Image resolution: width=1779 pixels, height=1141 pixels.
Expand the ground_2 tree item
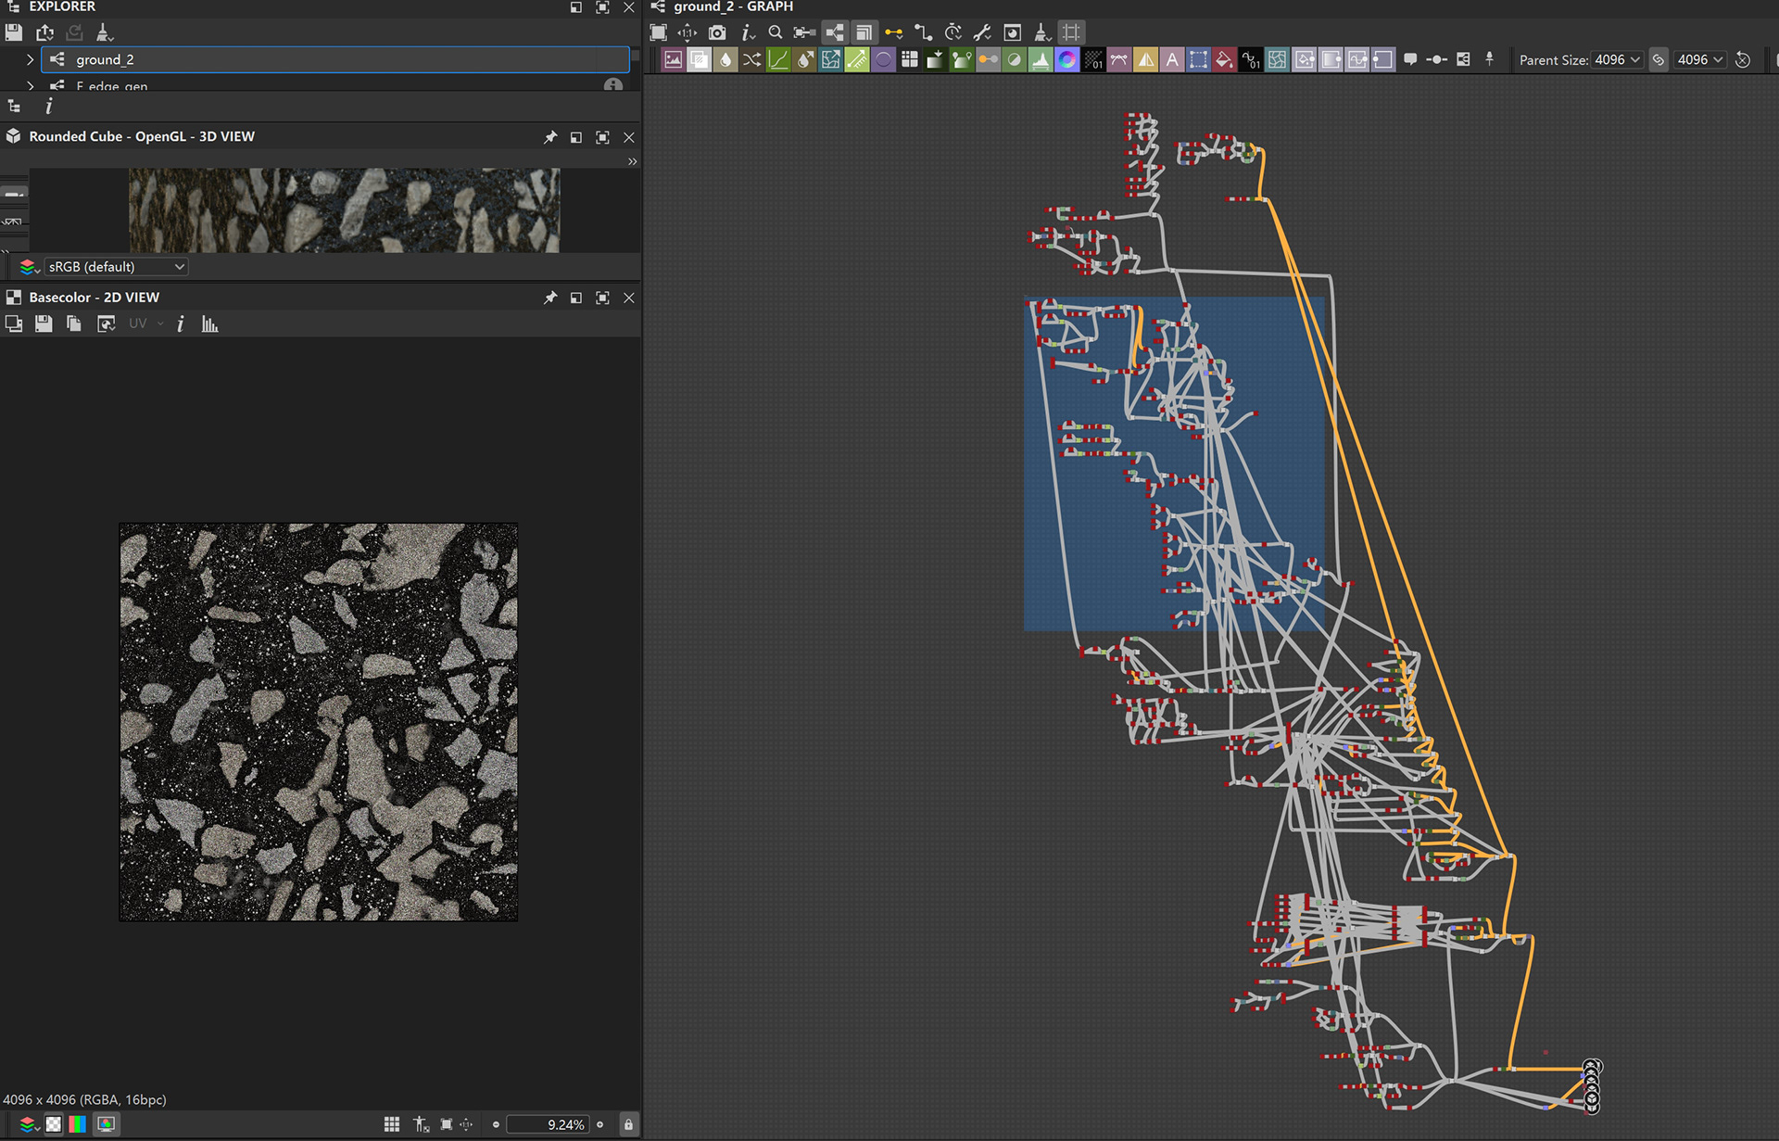click(30, 59)
